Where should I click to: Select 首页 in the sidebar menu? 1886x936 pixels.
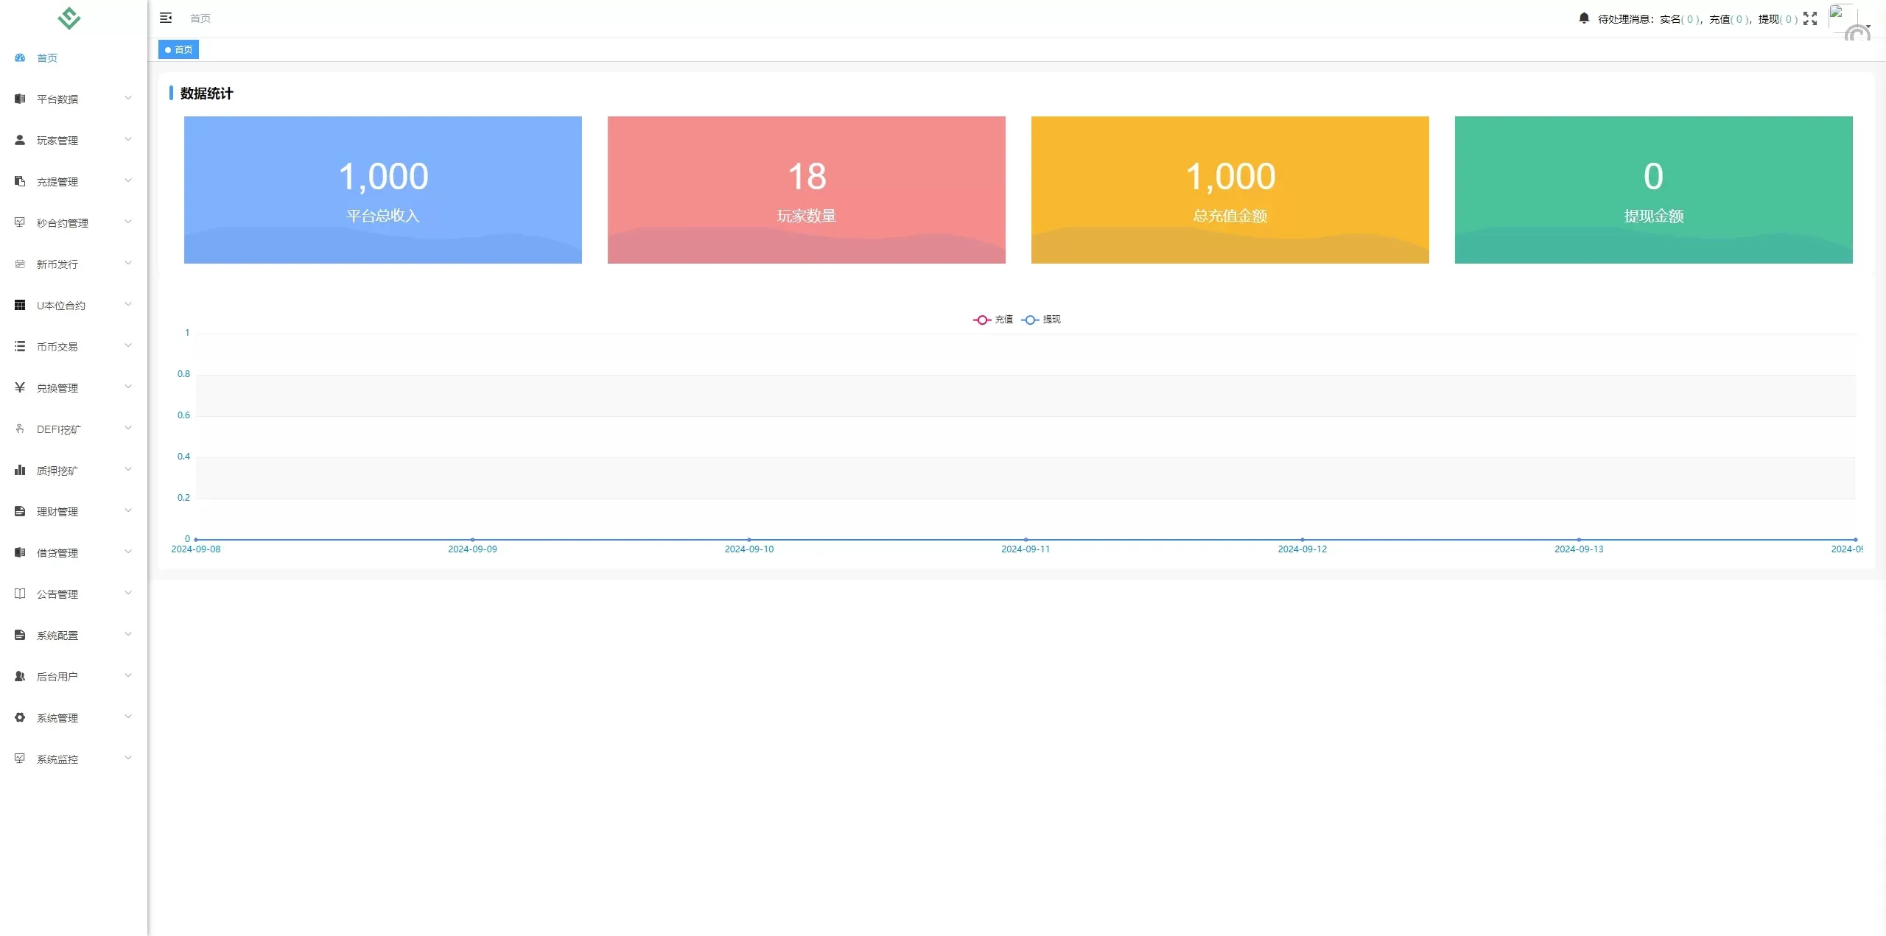click(47, 57)
